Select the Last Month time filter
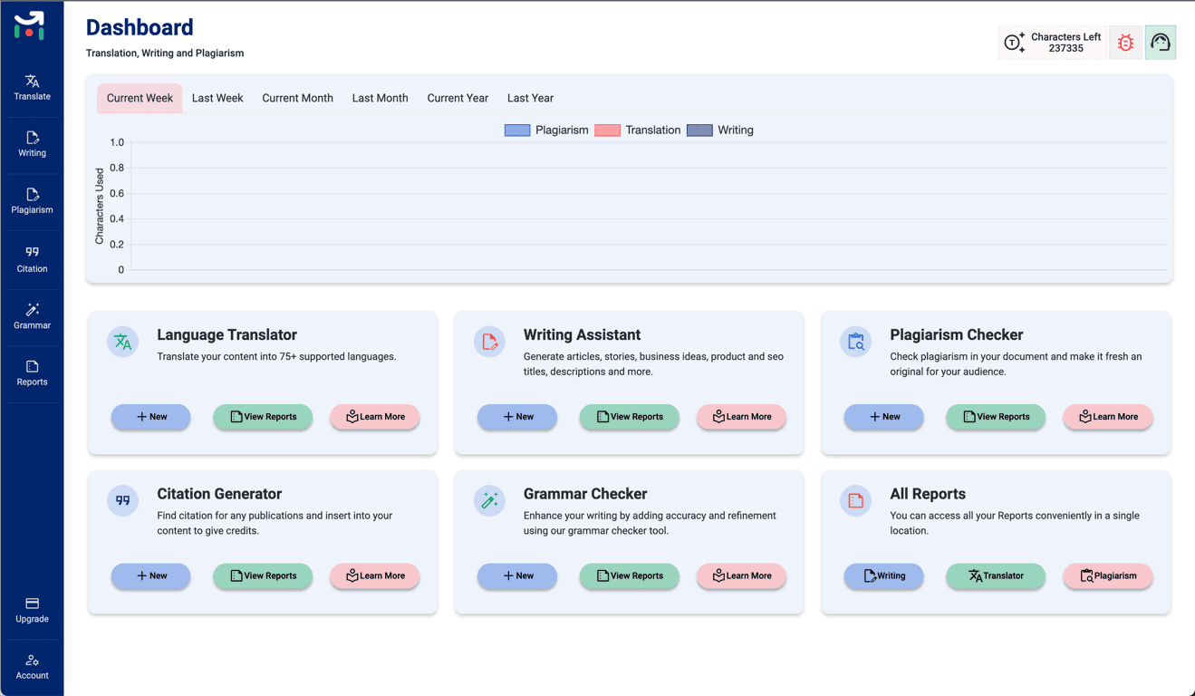Image resolution: width=1195 pixels, height=696 pixels. [x=380, y=98]
